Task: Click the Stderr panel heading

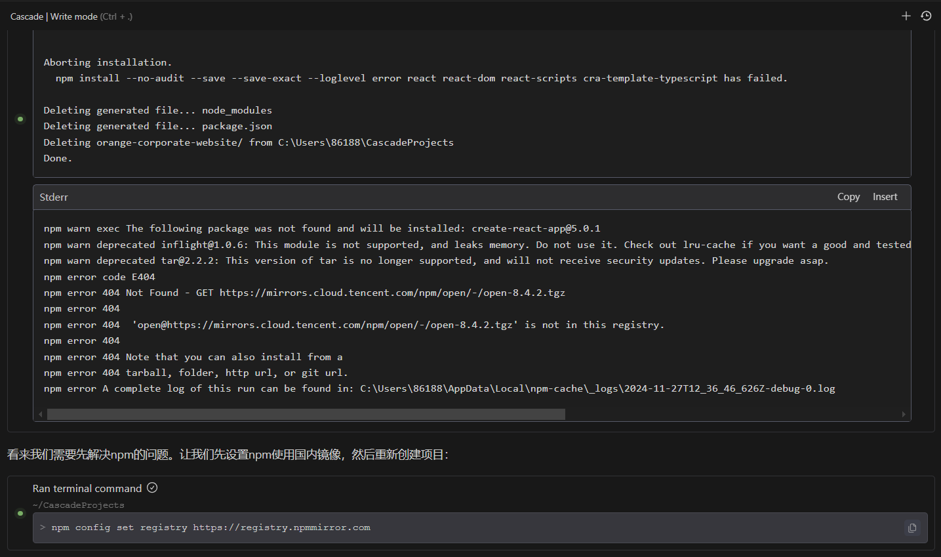Action: [x=54, y=197]
